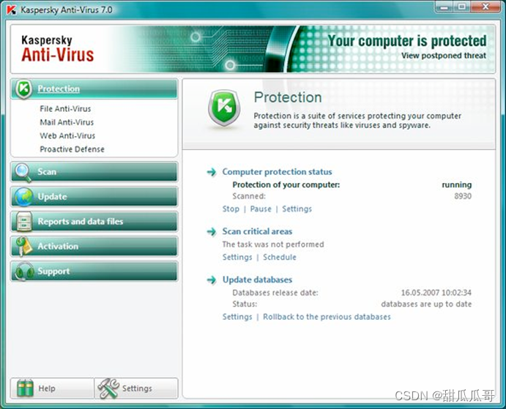The image size is (506, 409).
Task: Click the Activation key icon
Action: (24, 246)
